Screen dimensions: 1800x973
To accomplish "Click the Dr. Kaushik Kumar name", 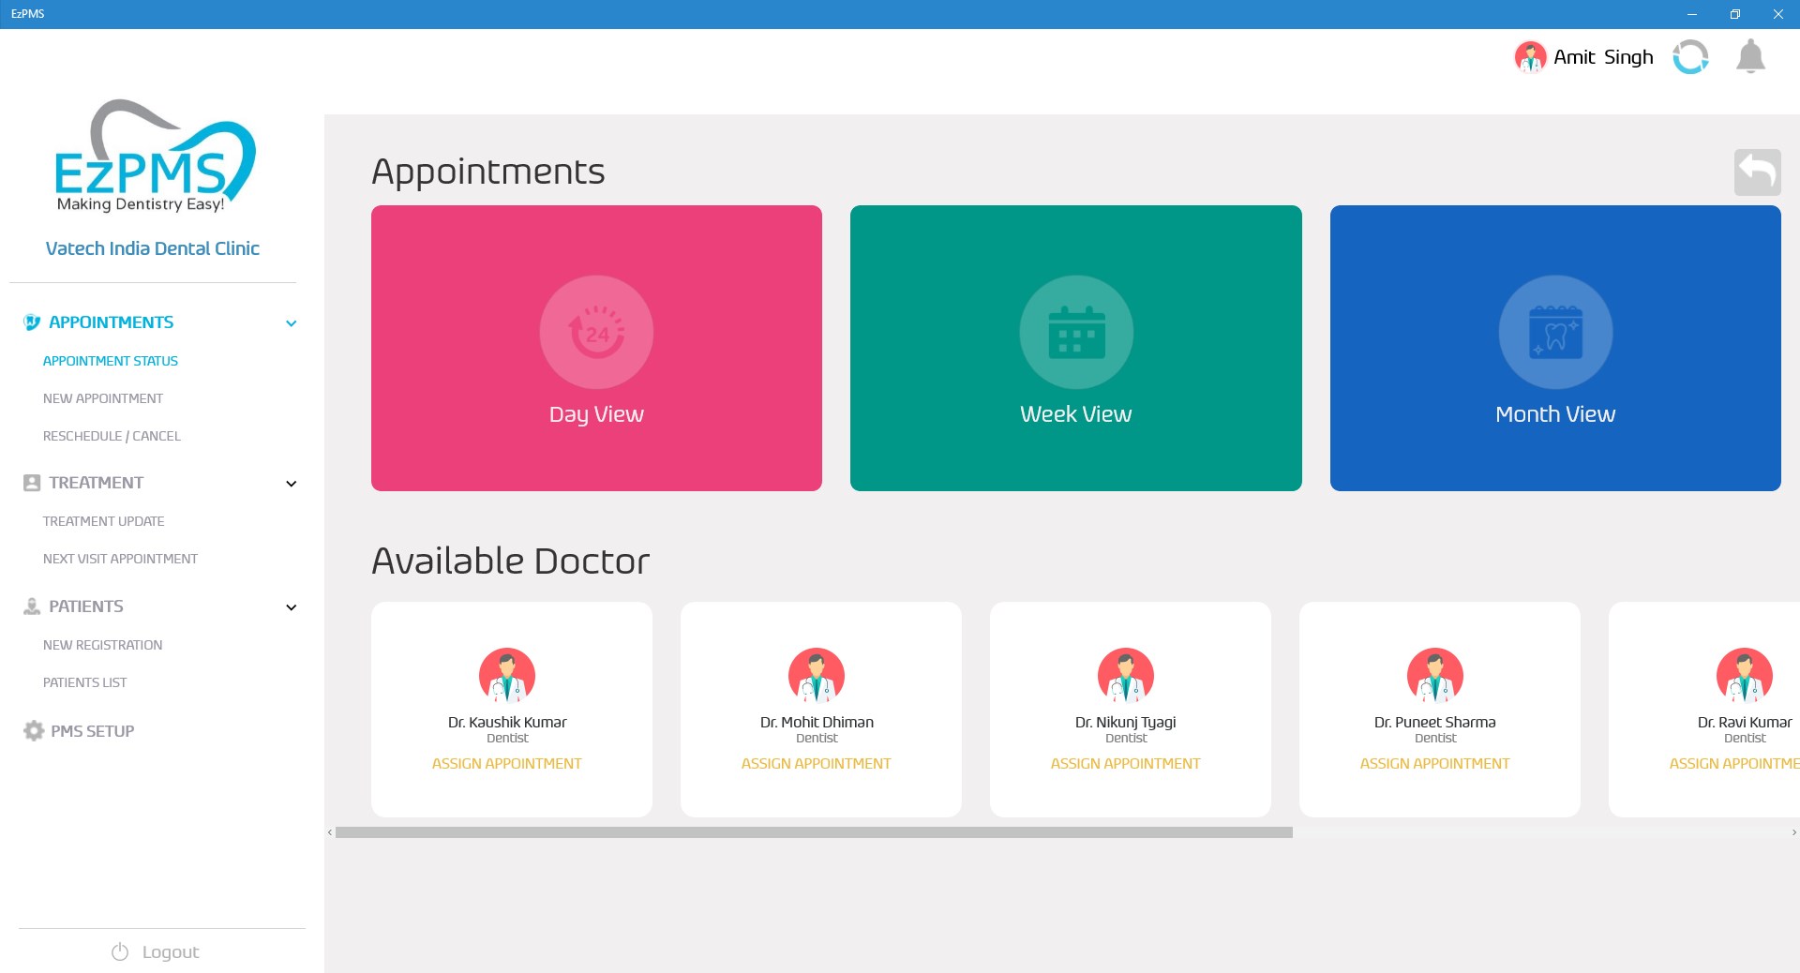I will click(507, 722).
